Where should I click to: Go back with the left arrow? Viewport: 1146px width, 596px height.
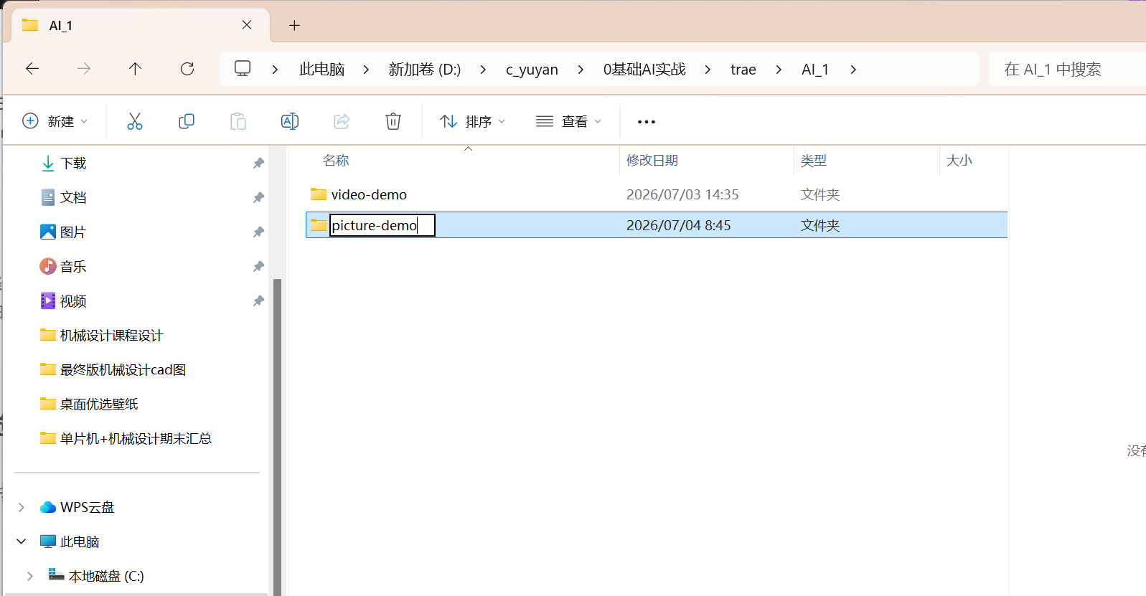[32, 69]
